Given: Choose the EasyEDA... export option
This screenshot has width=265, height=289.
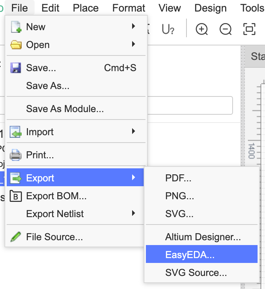Looking at the screenshot, I should click(190, 255).
